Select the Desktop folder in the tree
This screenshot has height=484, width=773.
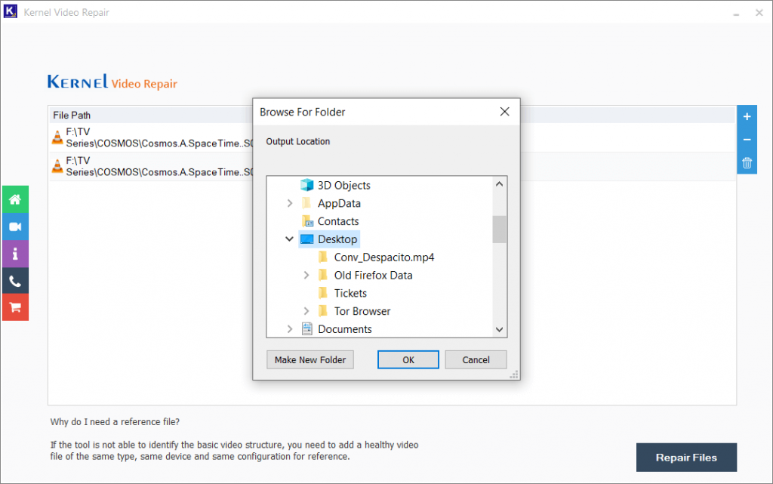pos(337,238)
